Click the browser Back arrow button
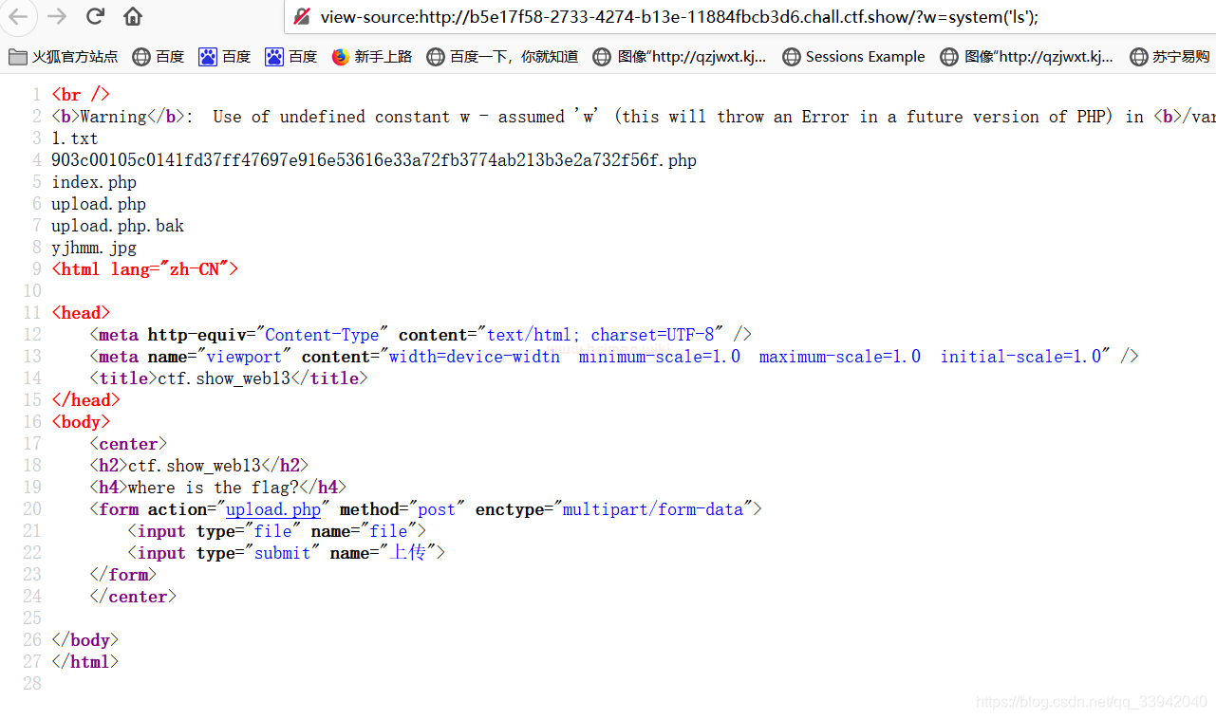Screen dimensions: 1216x719 click(18, 16)
